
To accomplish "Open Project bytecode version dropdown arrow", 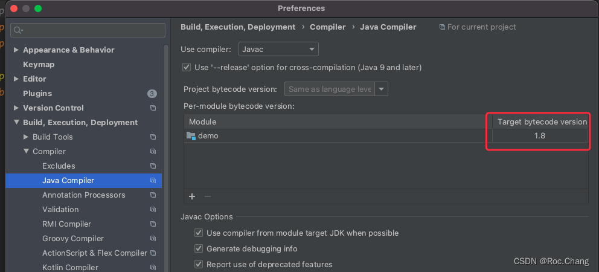I will (382, 89).
